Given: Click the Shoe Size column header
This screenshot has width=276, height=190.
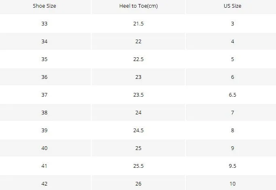Looking at the screenshot, I should (44, 6).
